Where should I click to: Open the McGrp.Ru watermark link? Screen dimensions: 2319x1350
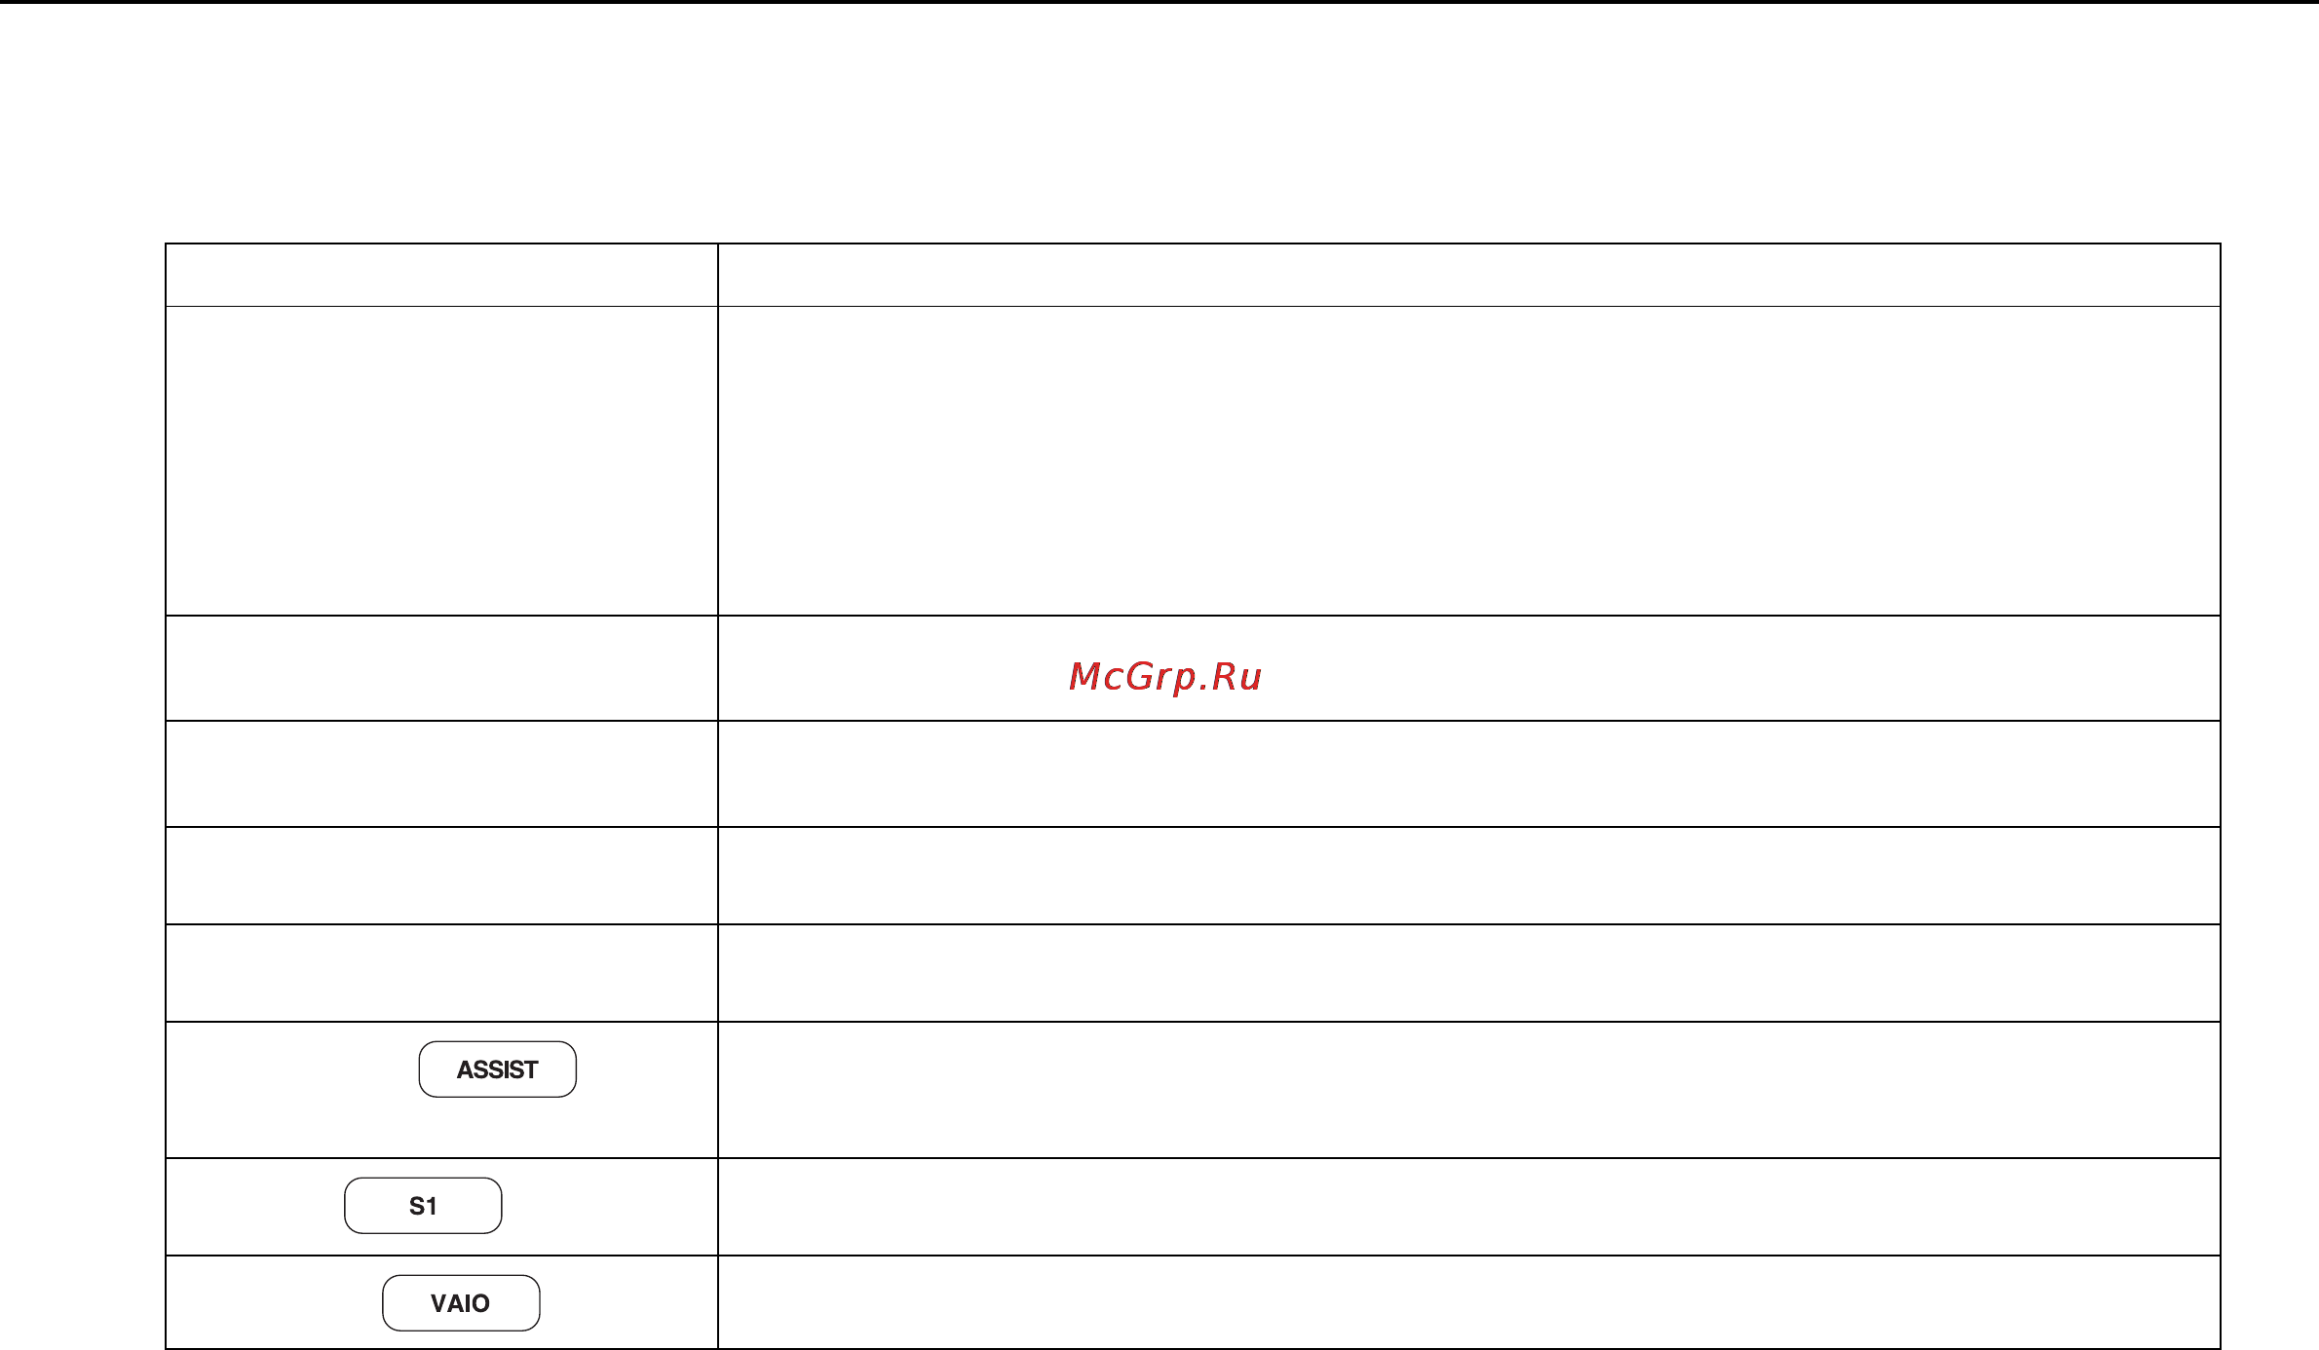[1165, 676]
